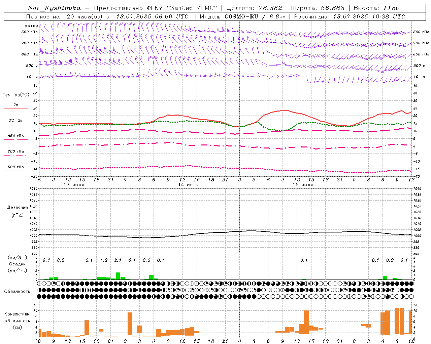This screenshot has height=344, width=431.
Task: Click the '15 июля' date label
Action: click(303, 185)
